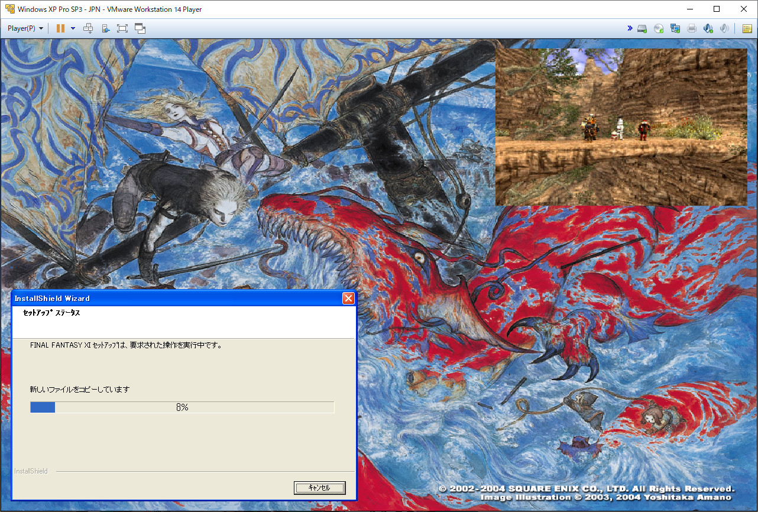Click the printer device icon
Image resolution: width=758 pixels, height=512 pixels.
pos(692,28)
